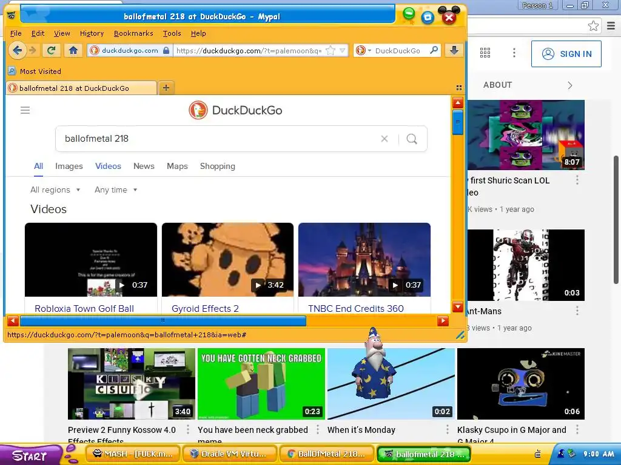621x465 pixels.
Task: Expand the Any time filter
Action: point(116,190)
